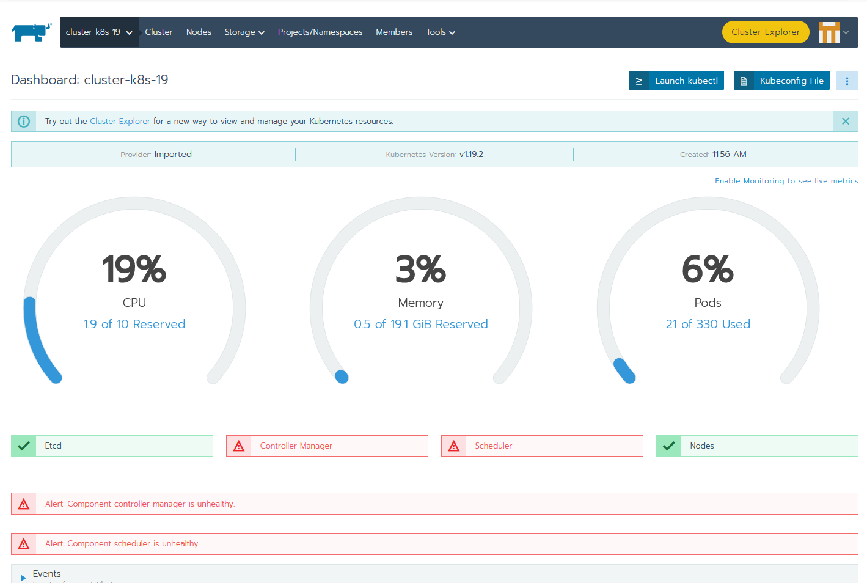
Task: Click the info icon in the banner
Action: 24,121
